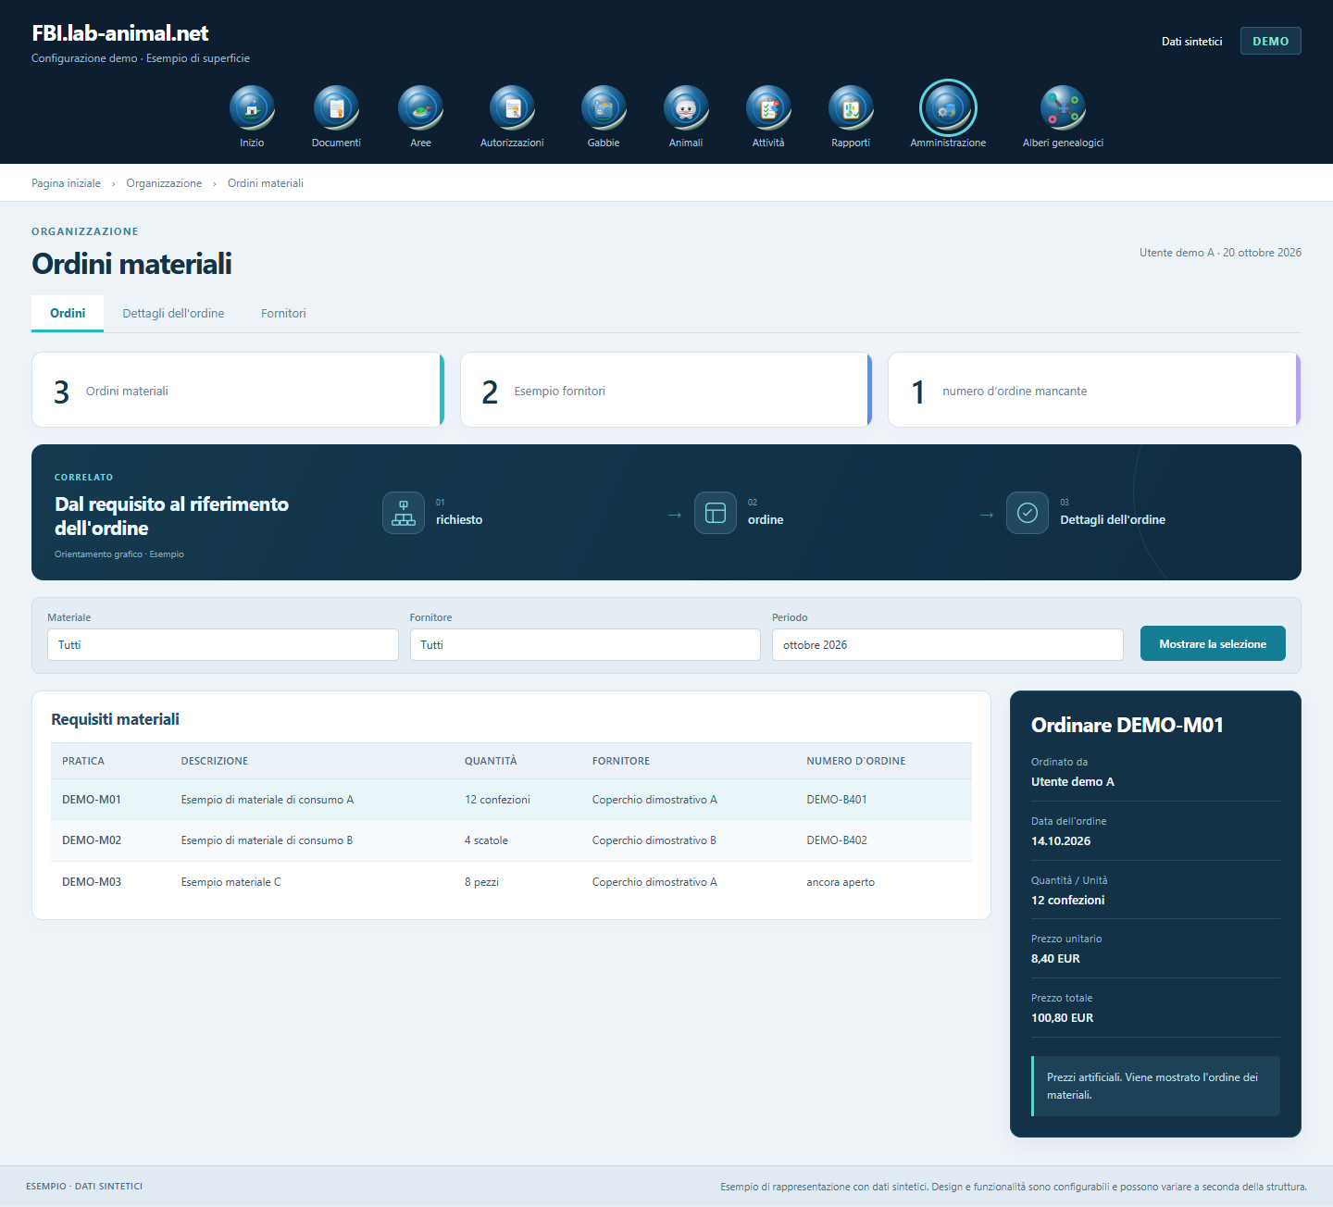Click the Mostrare la selezione button
Image resolution: width=1333 pixels, height=1207 pixels.
click(x=1213, y=643)
